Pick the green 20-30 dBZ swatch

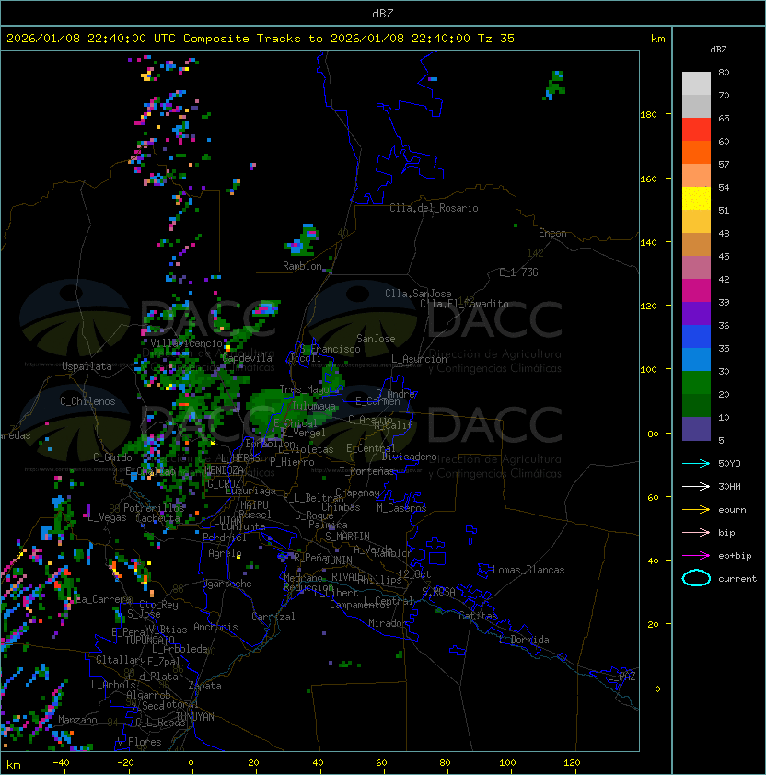[696, 383]
